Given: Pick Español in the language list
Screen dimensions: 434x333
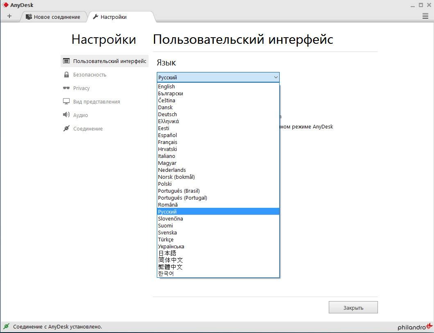Looking at the screenshot, I should (x=218, y=135).
